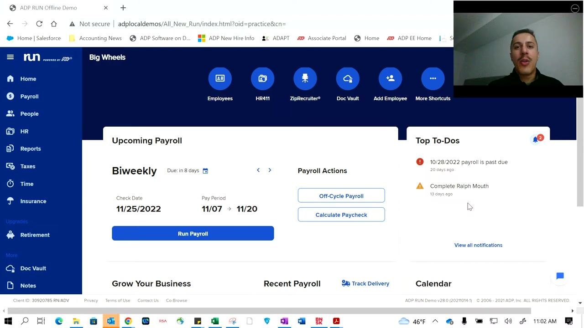
Task: Click the Add Employee shortcut icon
Action: (390, 78)
